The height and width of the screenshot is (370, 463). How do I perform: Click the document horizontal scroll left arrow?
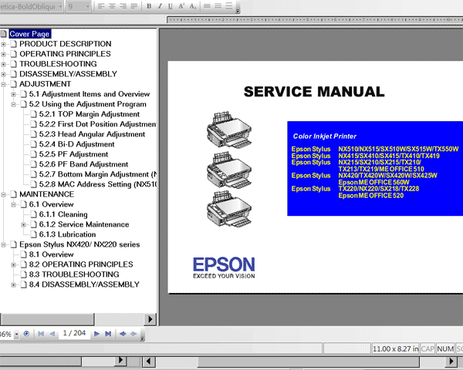(148, 362)
